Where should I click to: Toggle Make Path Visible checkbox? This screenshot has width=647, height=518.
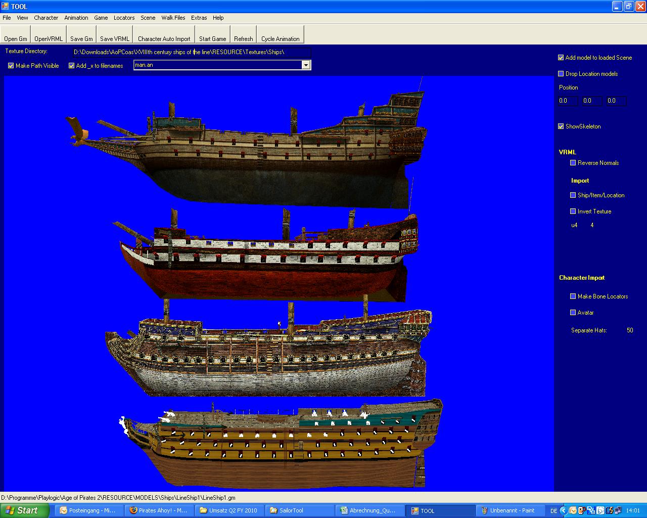(x=11, y=66)
